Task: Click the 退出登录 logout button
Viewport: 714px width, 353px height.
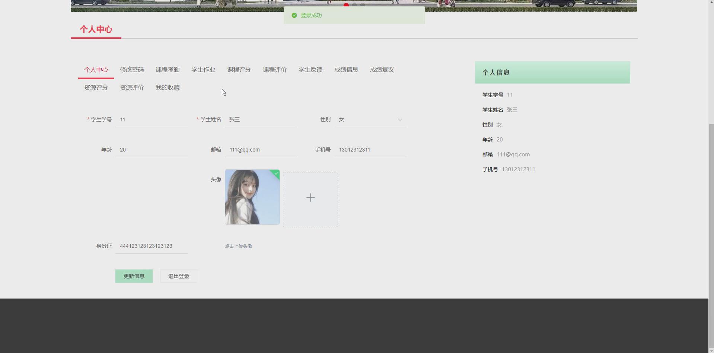Action: pos(178,276)
